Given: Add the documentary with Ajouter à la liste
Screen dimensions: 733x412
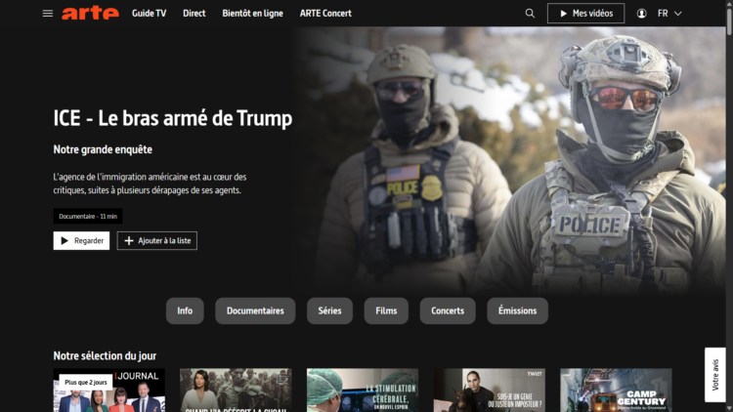Looking at the screenshot, I should tap(157, 240).
